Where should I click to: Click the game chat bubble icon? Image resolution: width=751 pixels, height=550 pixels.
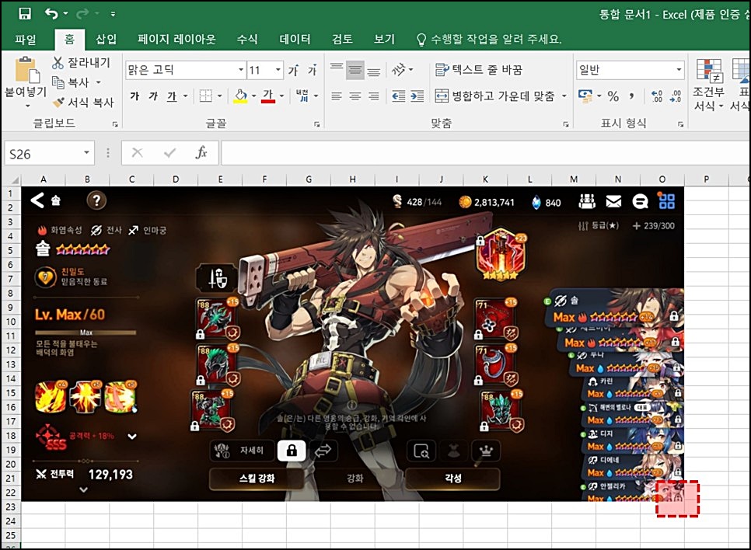[x=640, y=201]
